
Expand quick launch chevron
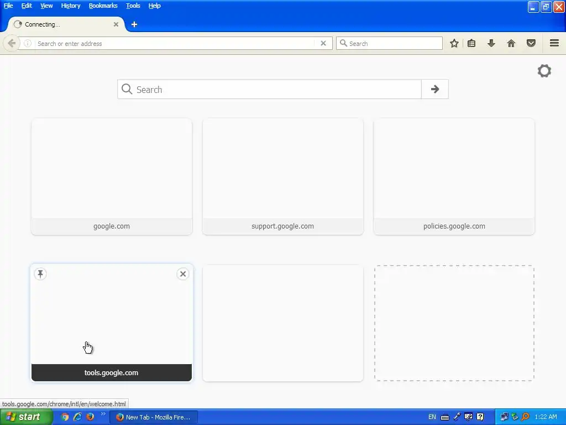[x=103, y=414]
